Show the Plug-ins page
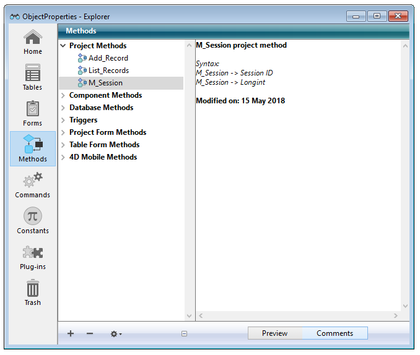Screen dimensions: 420x355 tap(33, 257)
